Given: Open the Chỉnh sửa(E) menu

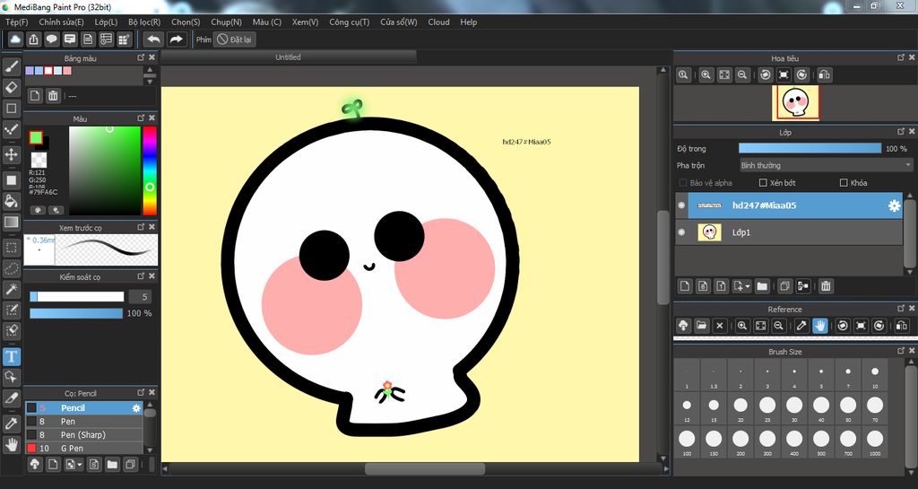Looking at the screenshot, I should 62,22.
